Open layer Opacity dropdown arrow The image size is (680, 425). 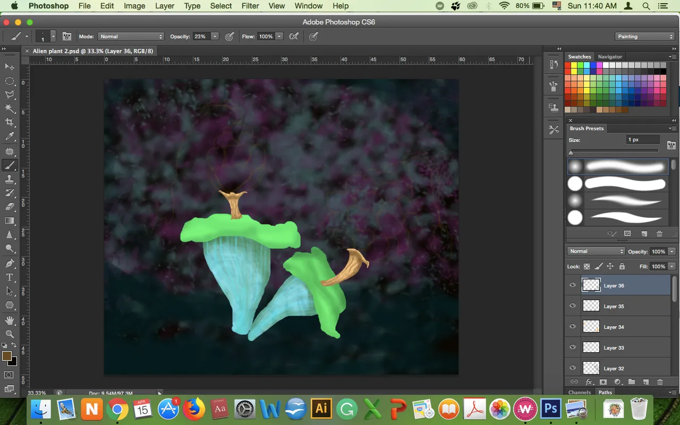click(672, 251)
